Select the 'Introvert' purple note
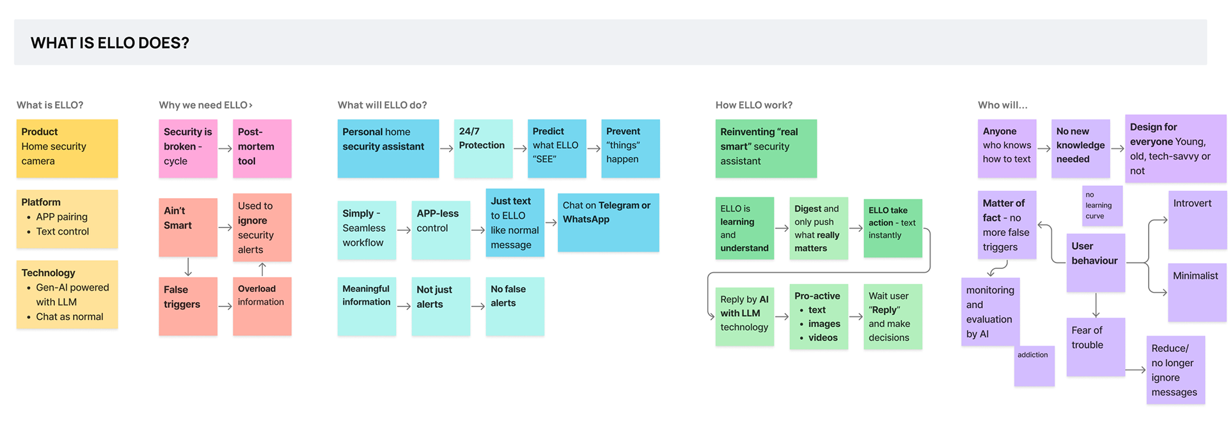 click(x=1197, y=220)
